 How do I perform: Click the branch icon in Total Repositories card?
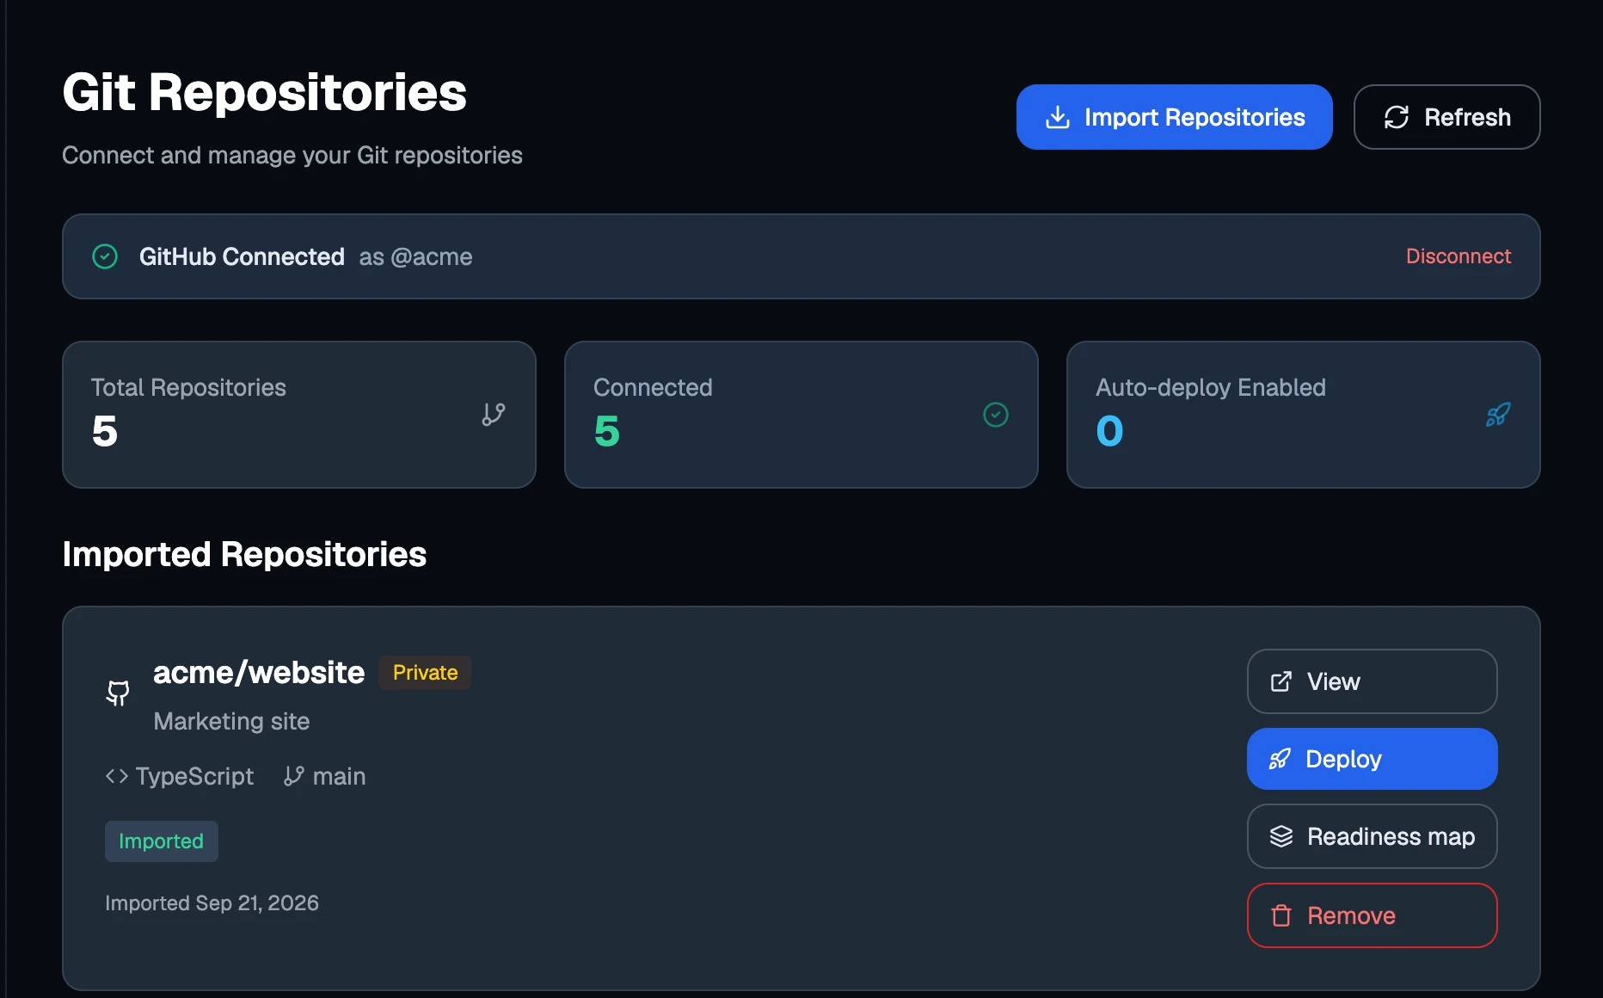[x=494, y=415]
